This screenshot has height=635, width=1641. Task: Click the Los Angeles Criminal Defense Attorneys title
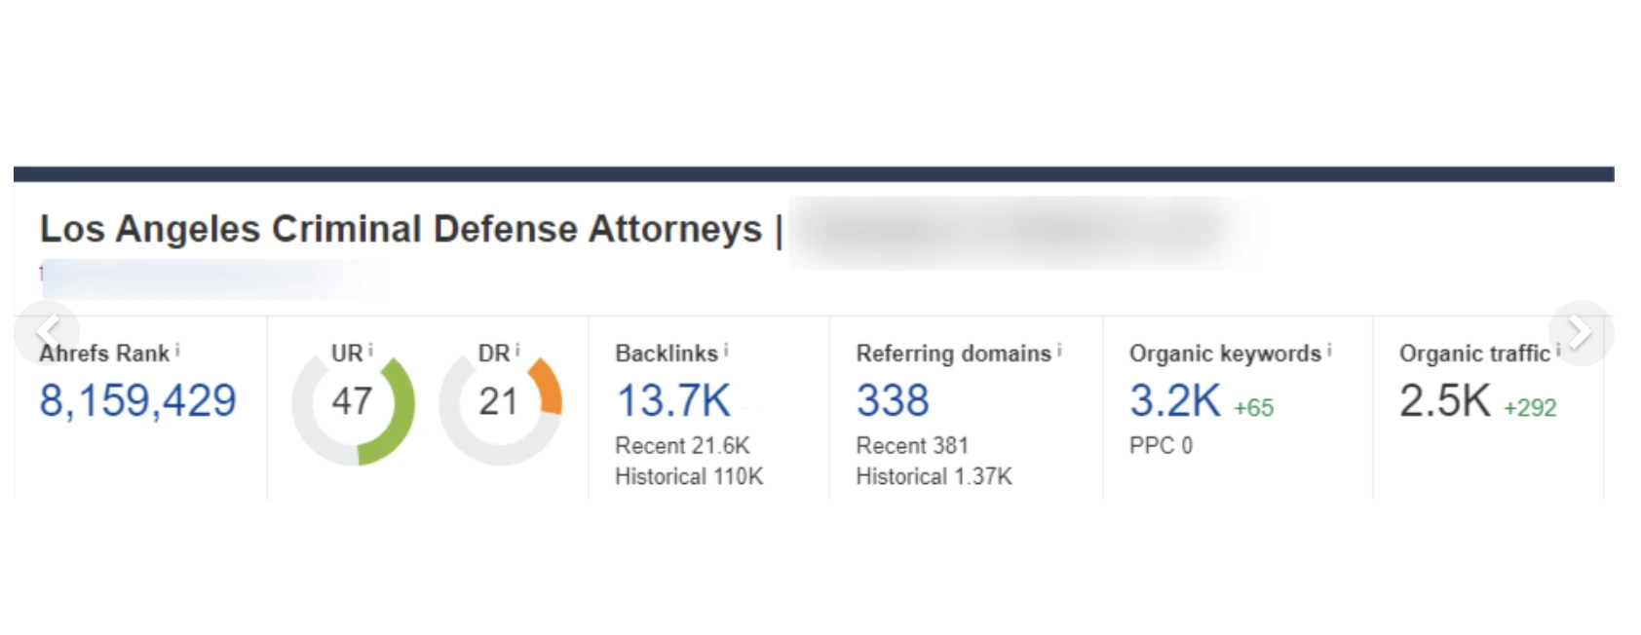pos(401,229)
